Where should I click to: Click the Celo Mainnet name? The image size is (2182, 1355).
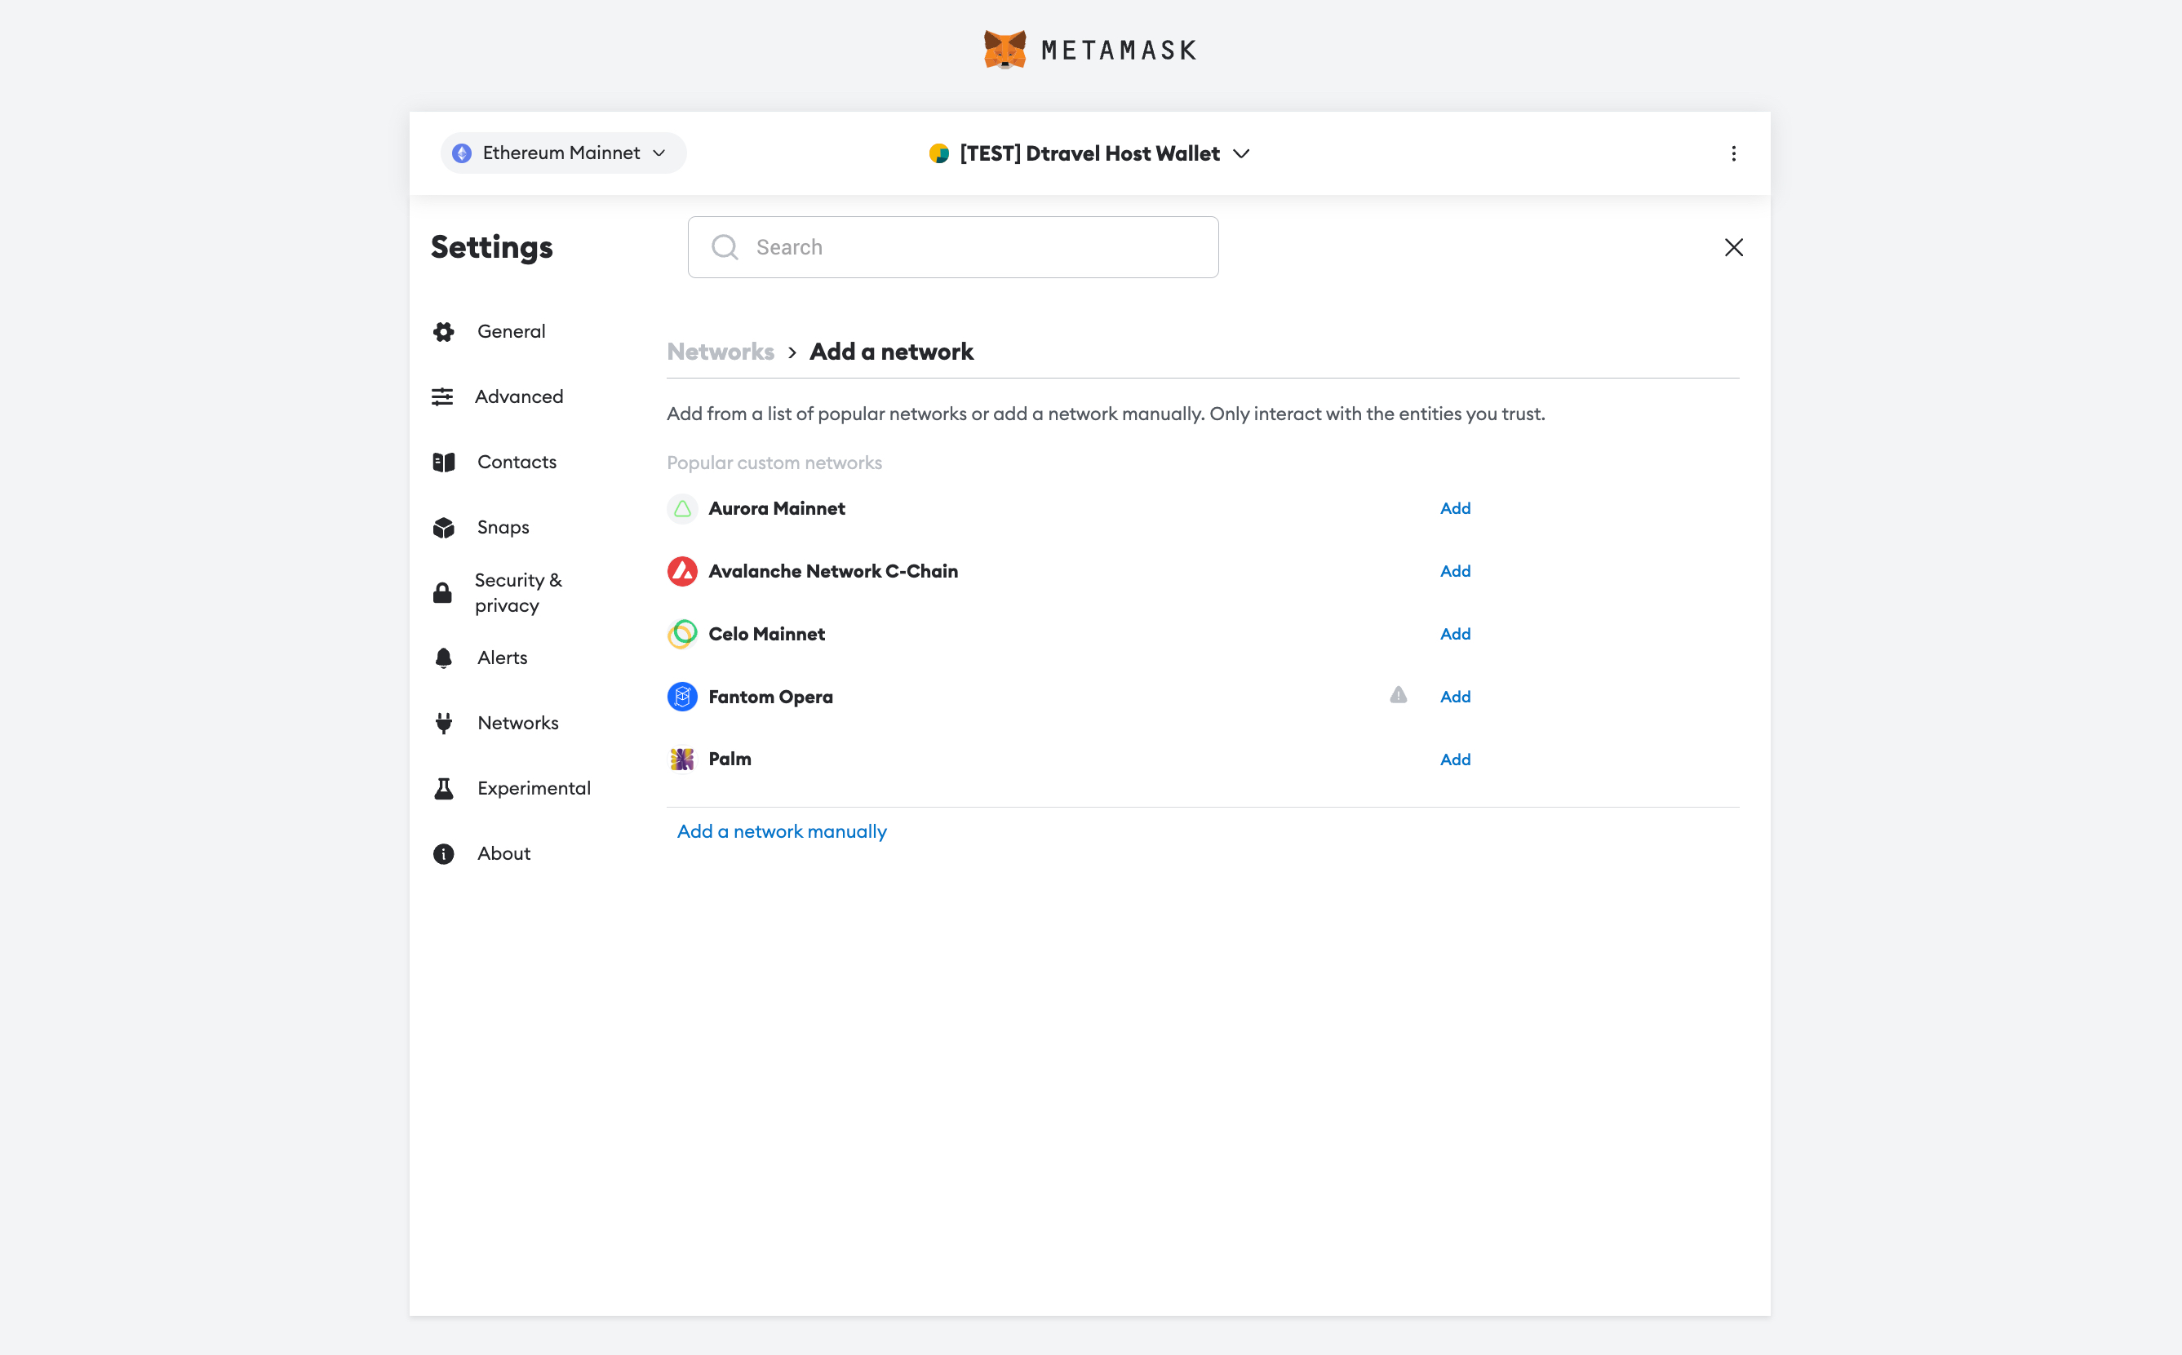point(766,634)
